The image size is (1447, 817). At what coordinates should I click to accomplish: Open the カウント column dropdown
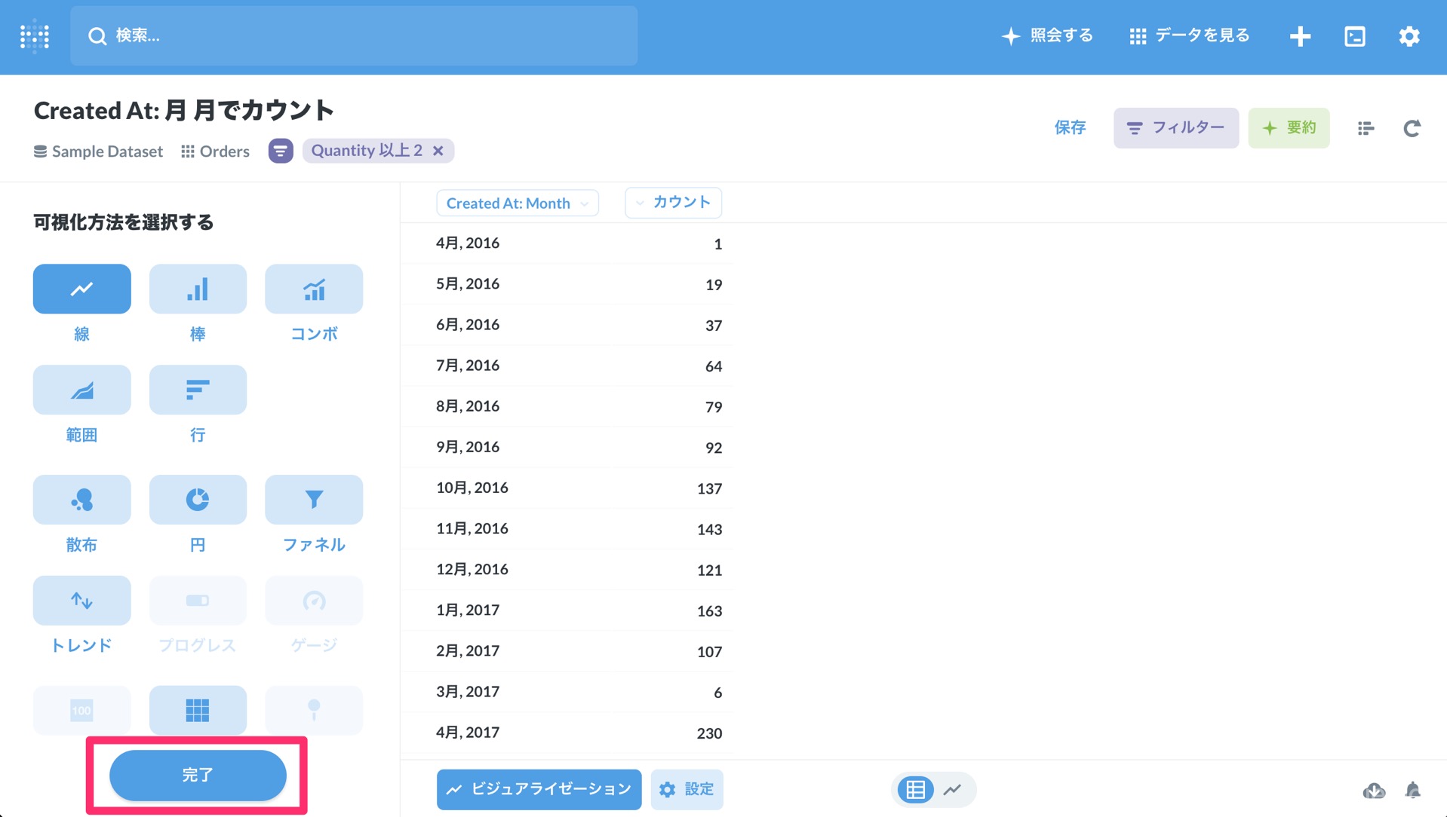[672, 202]
